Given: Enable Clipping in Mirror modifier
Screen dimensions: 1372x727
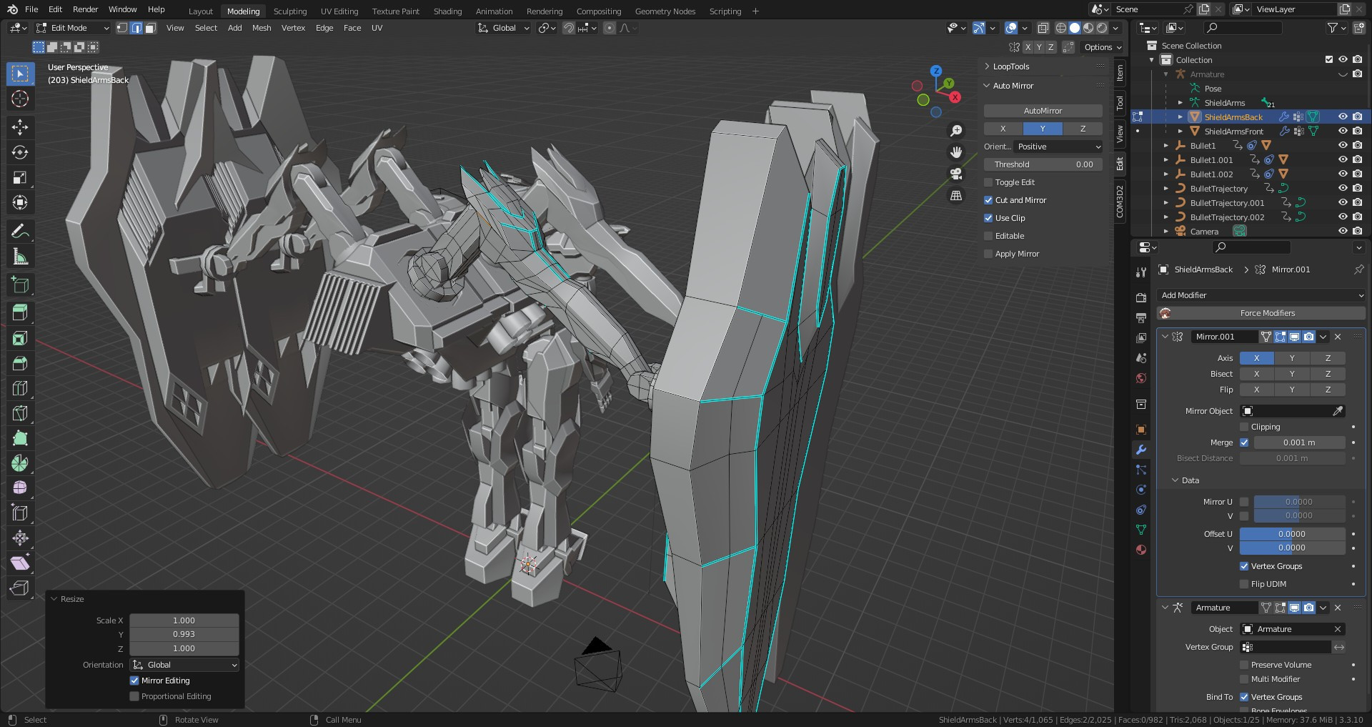Looking at the screenshot, I should click(x=1244, y=427).
